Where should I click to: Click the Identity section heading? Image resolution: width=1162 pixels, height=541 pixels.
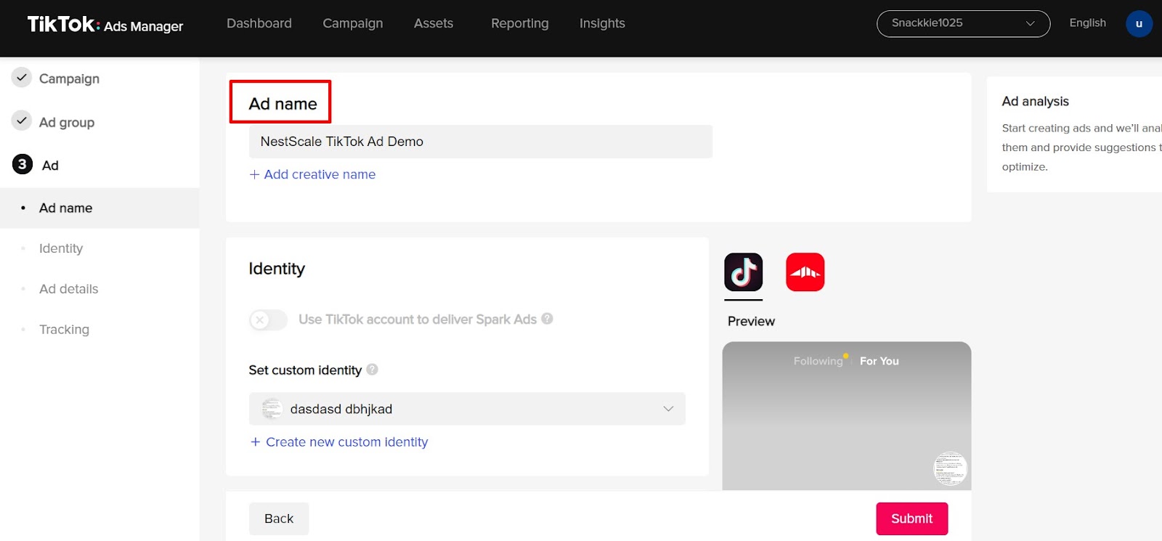click(x=277, y=269)
